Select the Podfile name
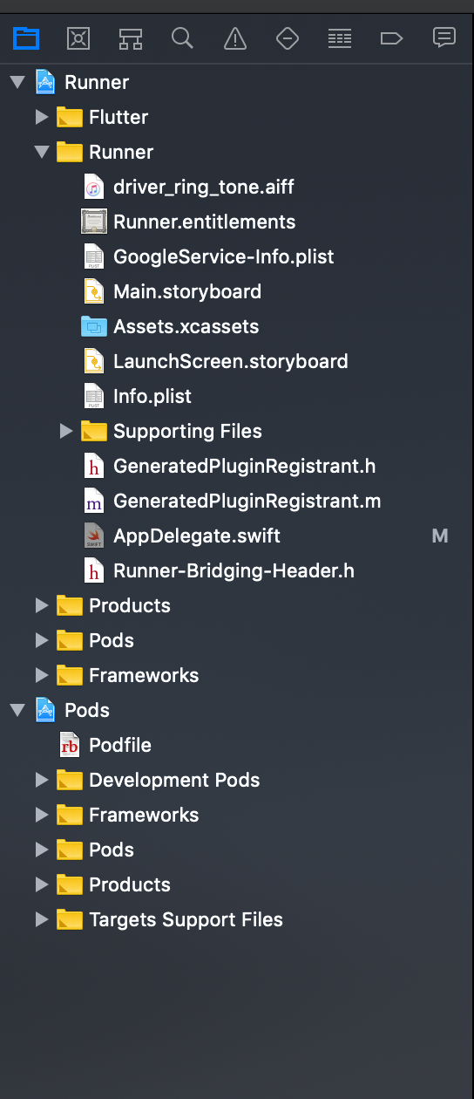The image size is (474, 1099). (120, 745)
